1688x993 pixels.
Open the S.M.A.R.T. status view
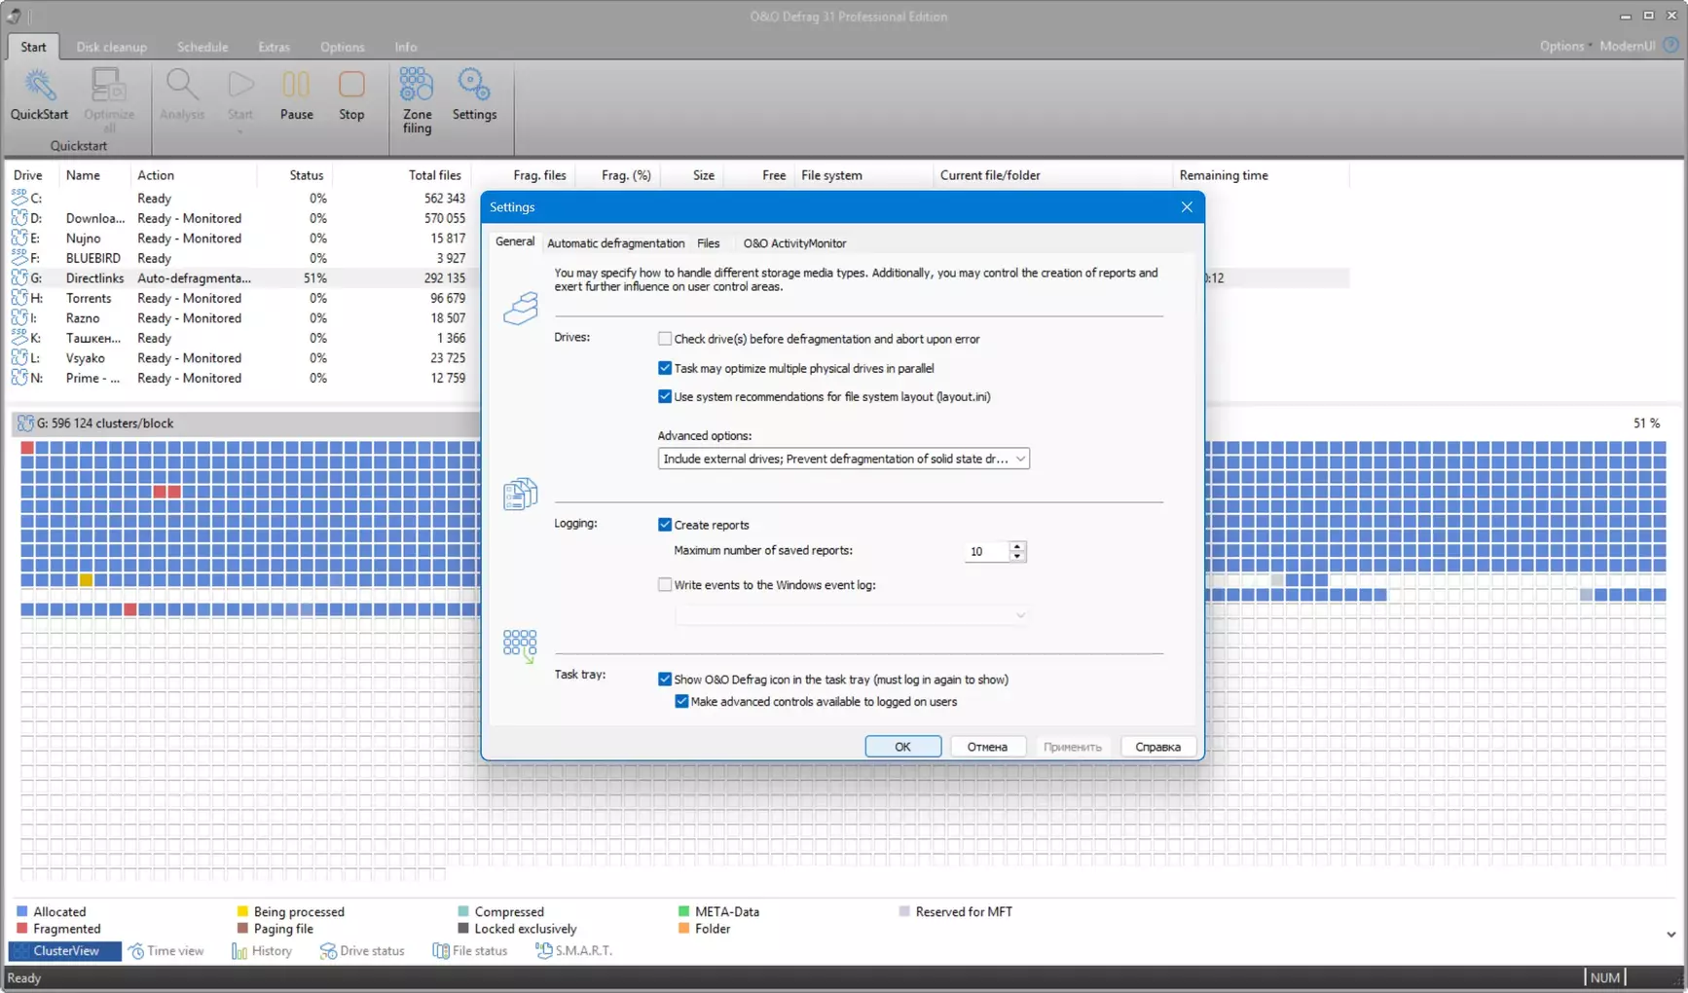(574, 951)
